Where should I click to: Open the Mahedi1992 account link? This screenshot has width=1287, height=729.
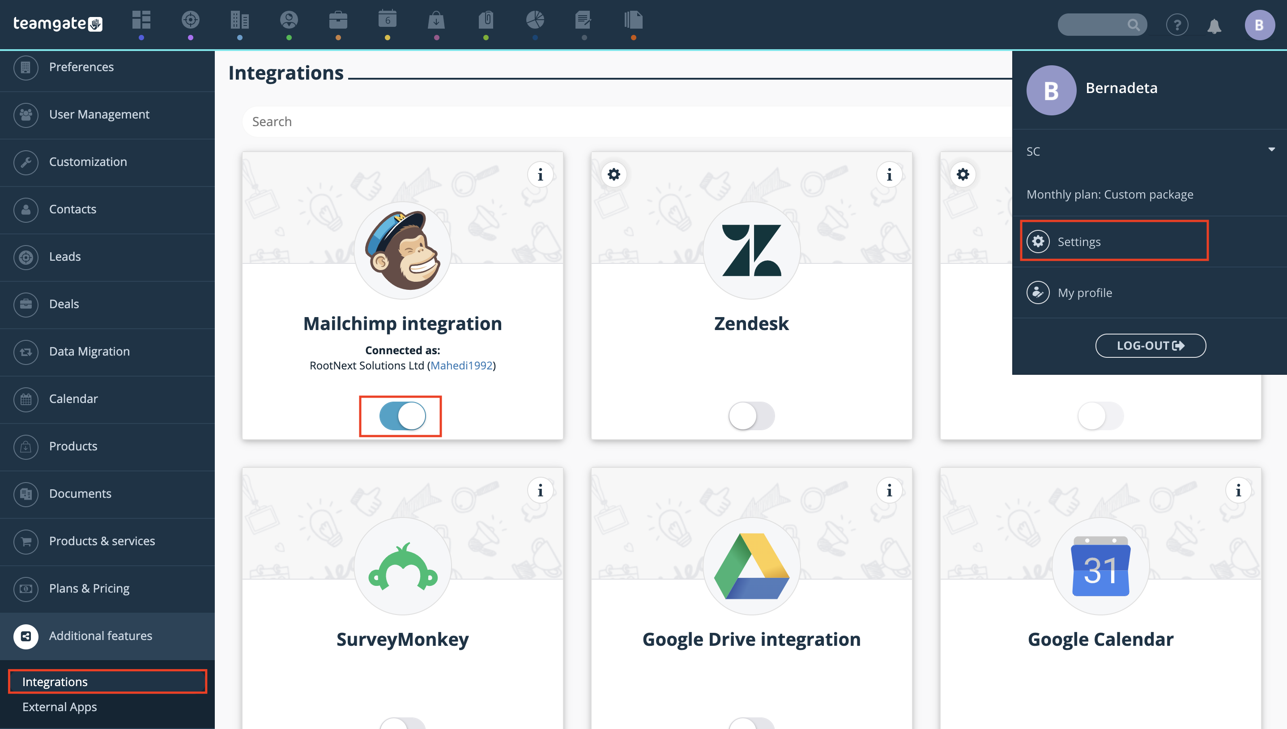[461, 365]
